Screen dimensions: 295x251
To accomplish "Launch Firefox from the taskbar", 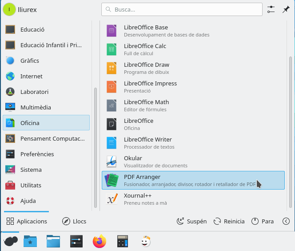I will pyautogui.click(x=100, y=241).
